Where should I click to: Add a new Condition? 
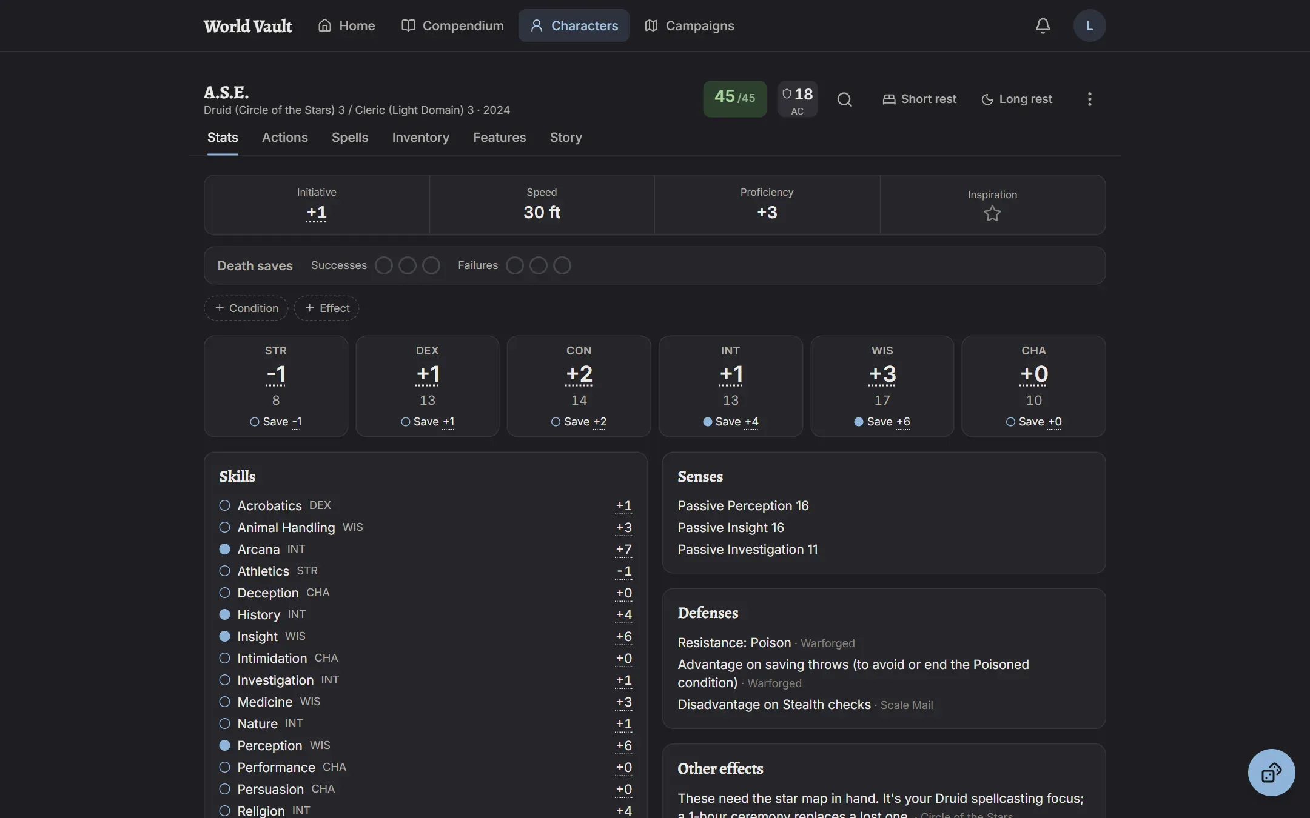[246, 308]
